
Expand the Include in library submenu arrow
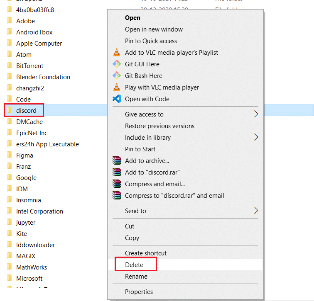(x=256, y=138)
